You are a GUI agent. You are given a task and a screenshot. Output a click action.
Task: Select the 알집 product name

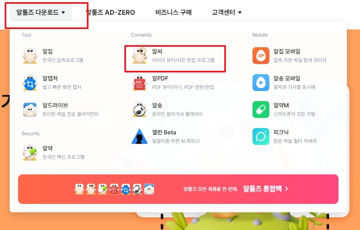[48, 51]
